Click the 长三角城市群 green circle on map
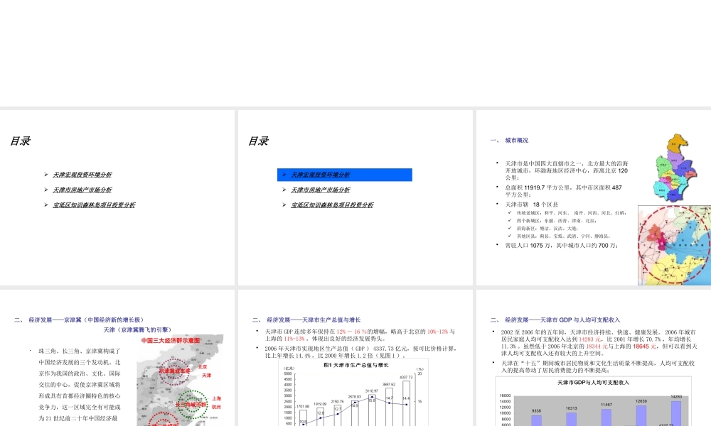 (x=192, y=404)
